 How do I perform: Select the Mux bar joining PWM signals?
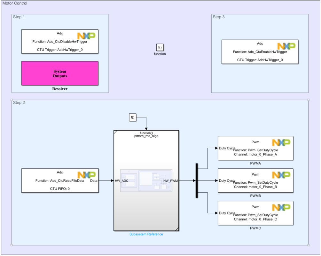tap(197, 180)
